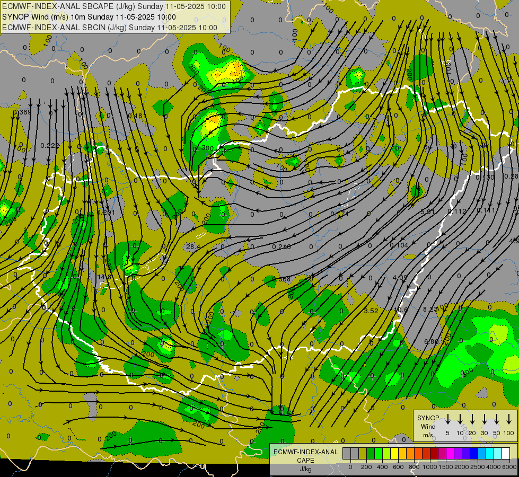Click the wind legend arrow above 50

[497, 419]
